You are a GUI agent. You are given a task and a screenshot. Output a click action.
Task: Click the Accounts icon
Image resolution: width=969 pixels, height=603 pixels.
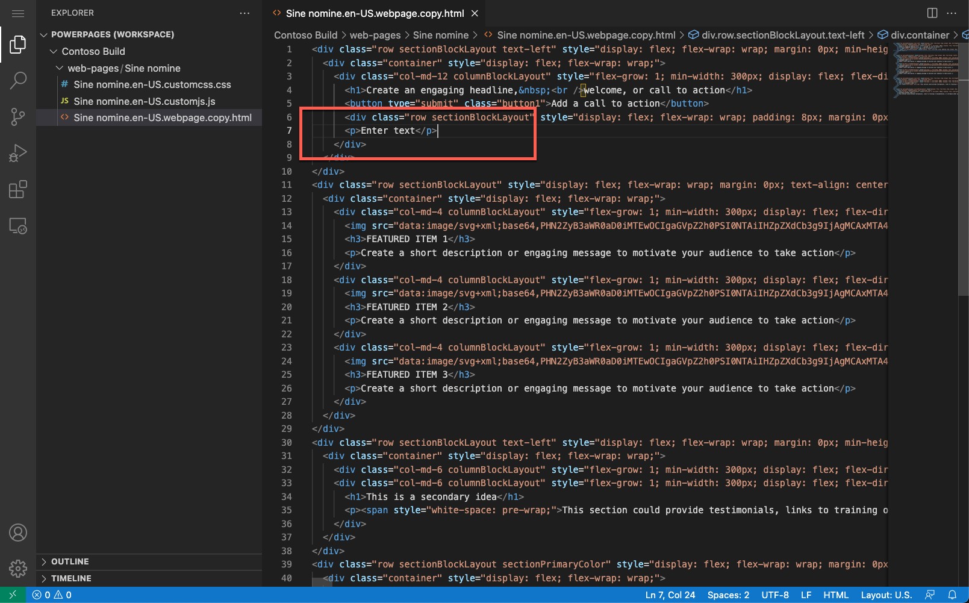tap(18, 533)
